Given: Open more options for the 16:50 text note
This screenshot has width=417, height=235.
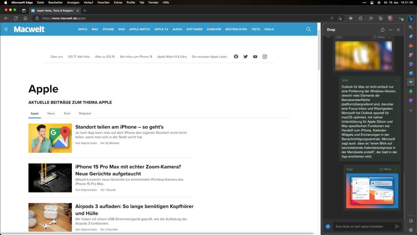Looking at the screenshot, I should (x=396, y=80).
